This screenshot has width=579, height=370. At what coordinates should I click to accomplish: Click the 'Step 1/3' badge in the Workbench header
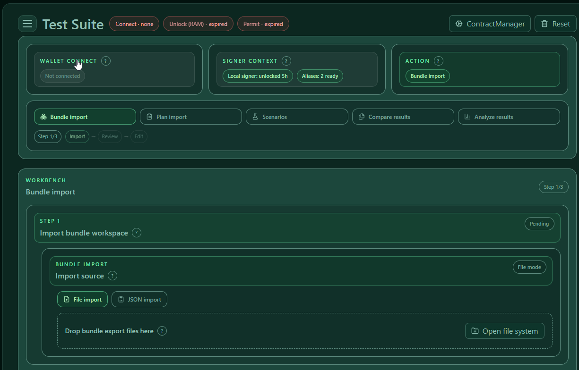coord(553,187)
